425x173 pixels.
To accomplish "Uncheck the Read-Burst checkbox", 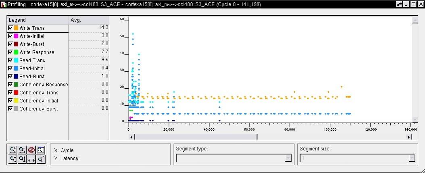I will (10, 76).
